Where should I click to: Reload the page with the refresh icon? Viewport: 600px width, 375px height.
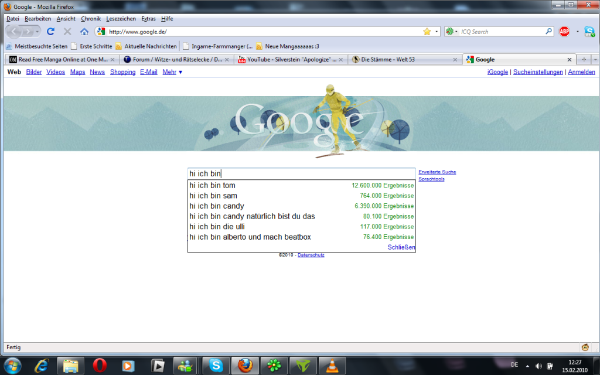click(x=51, y=32)
